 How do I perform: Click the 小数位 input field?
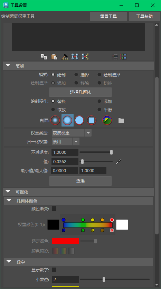point(65,279)
